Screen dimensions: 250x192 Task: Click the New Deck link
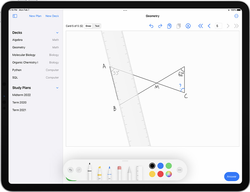click(52, 16)
